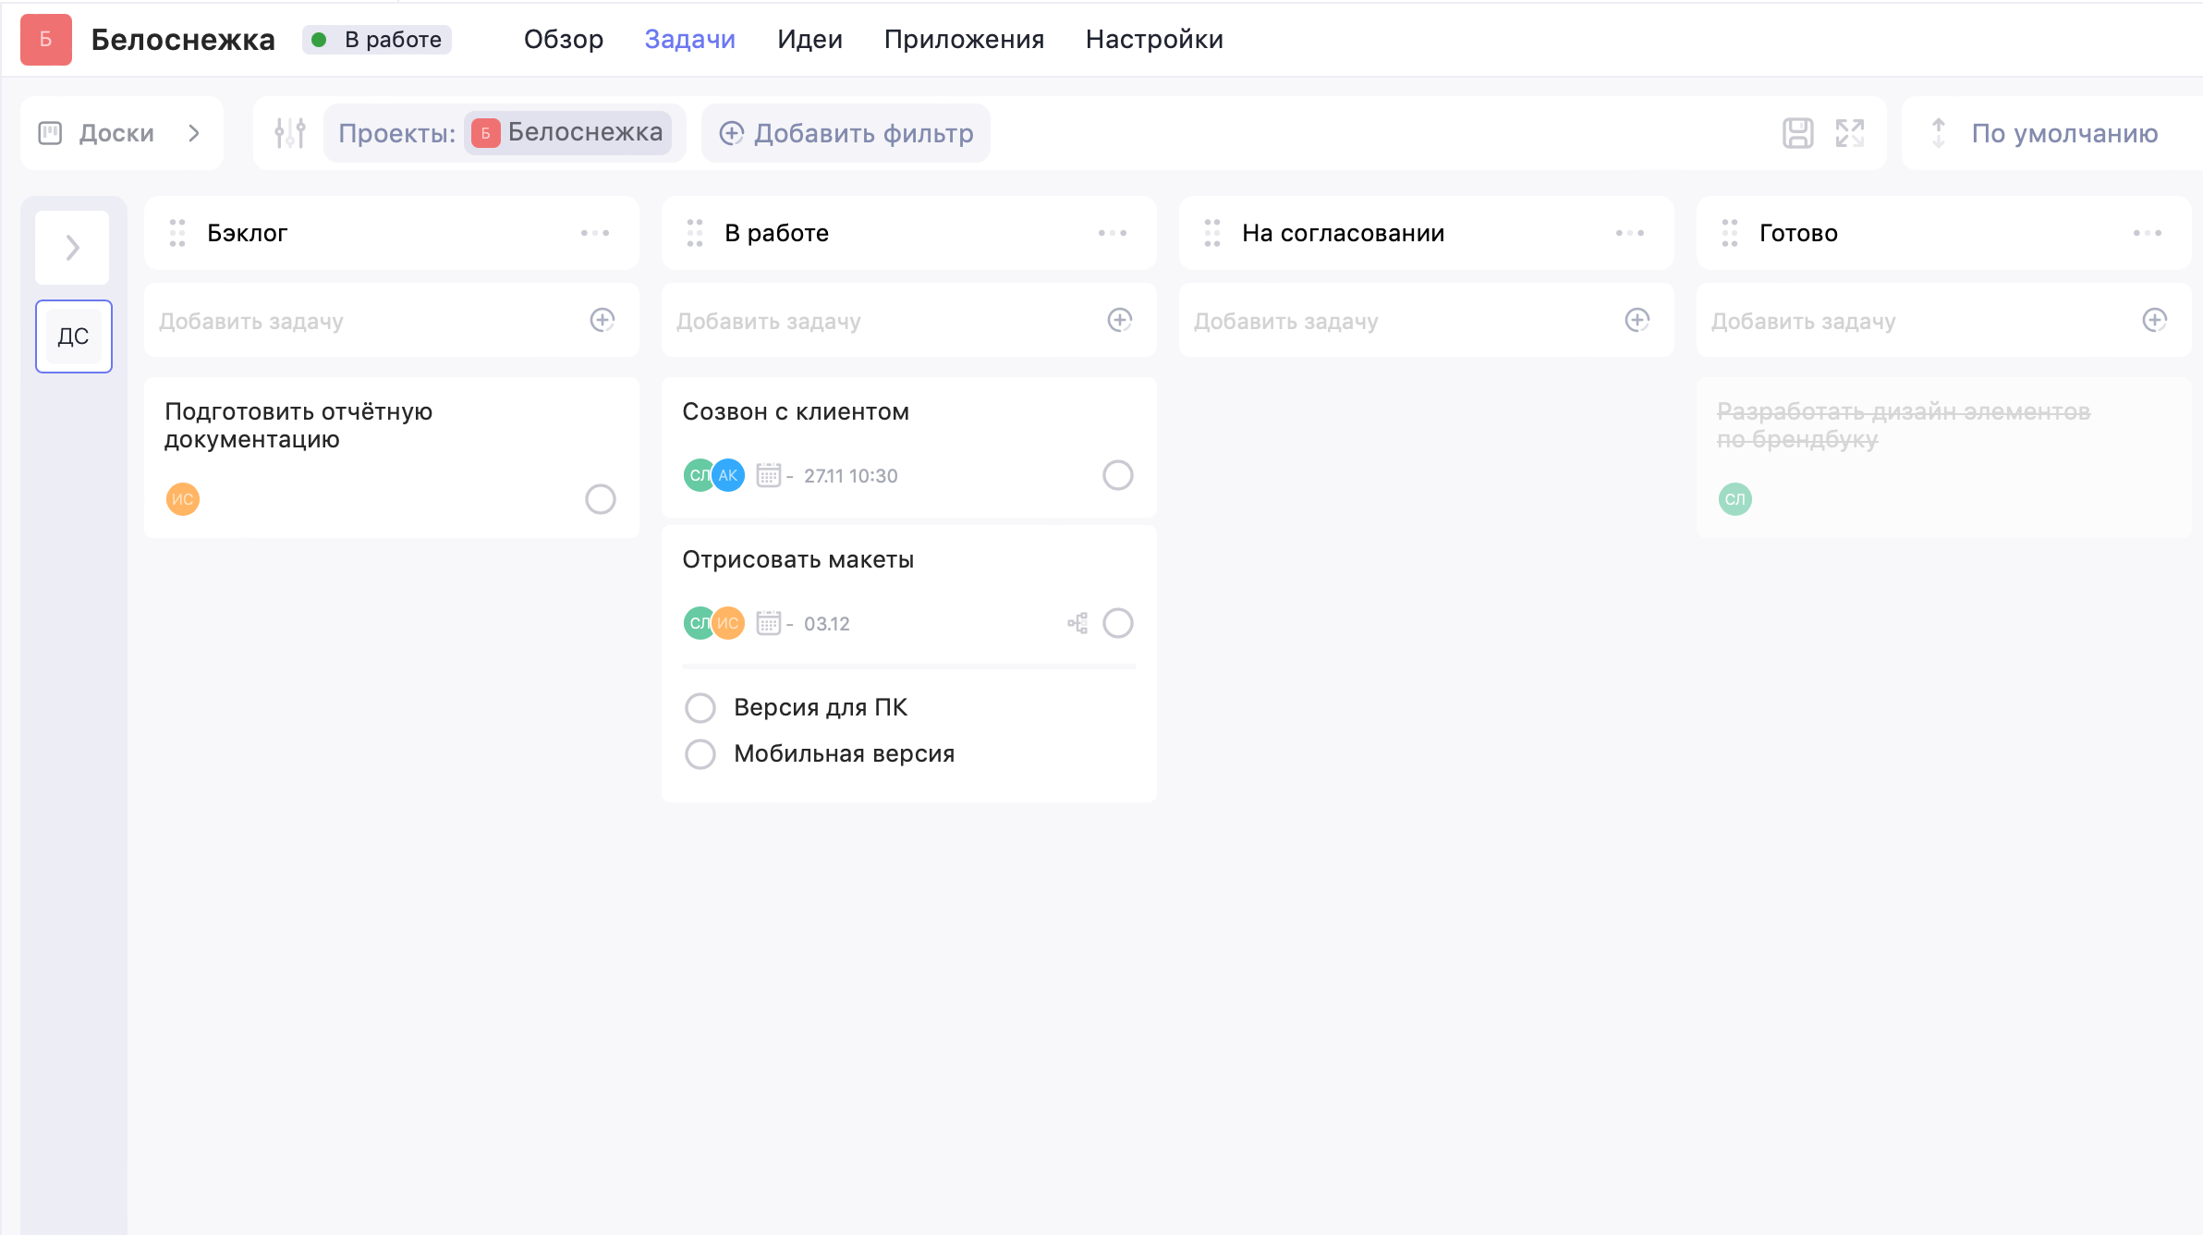Click calendar icon on Созвон с клиентом card
Screen dimensions: 2203x1235
[x=769, y=475]
